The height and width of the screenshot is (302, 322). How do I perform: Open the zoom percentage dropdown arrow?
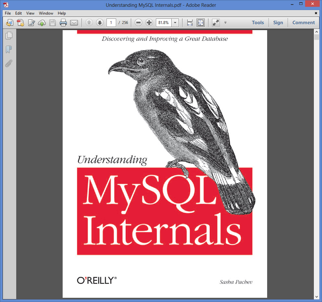pyautogui.click(x=175, y=23)
